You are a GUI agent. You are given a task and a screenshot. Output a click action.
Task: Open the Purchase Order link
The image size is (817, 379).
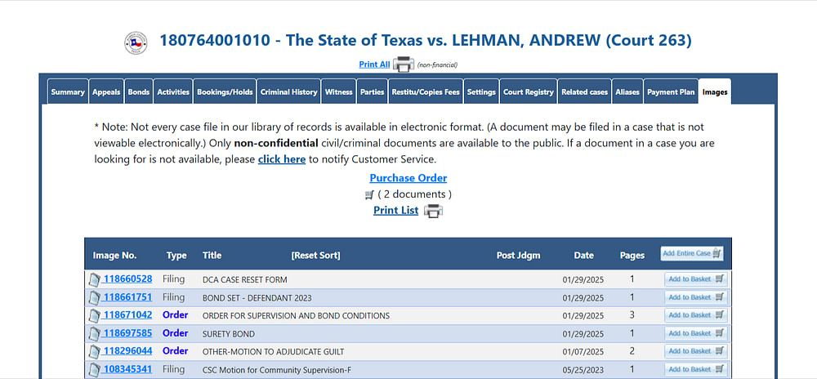tap(408, 178)
